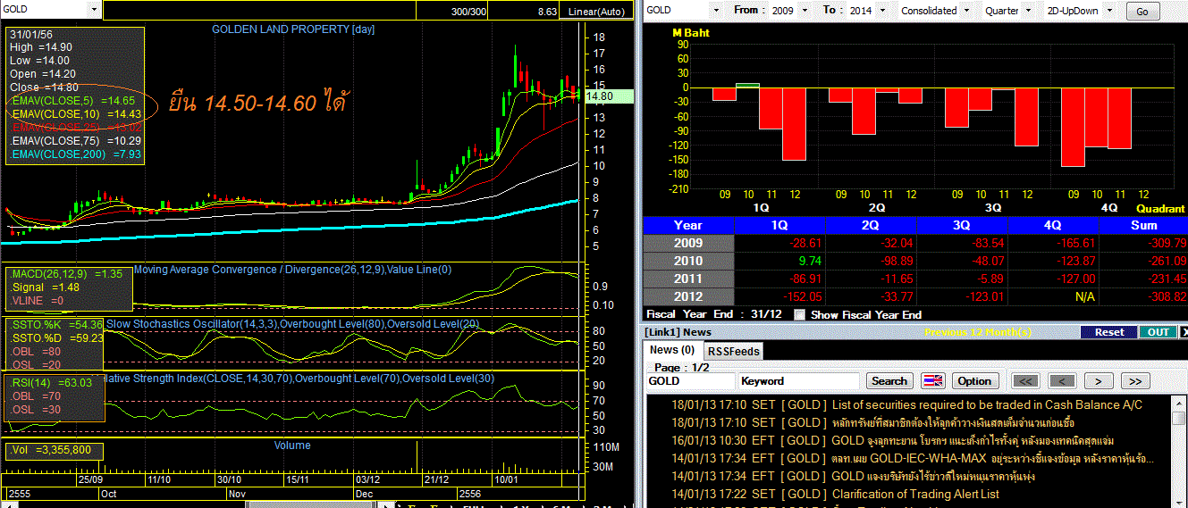Go to the next news page with >

click(1099, 381)
